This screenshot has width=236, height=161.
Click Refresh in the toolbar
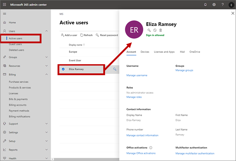click(87, 35)
